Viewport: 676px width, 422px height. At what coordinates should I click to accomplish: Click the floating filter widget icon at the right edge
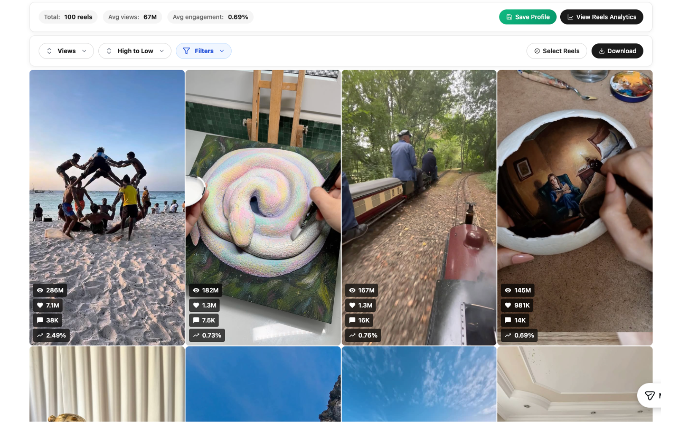click(x=650, y=395)
